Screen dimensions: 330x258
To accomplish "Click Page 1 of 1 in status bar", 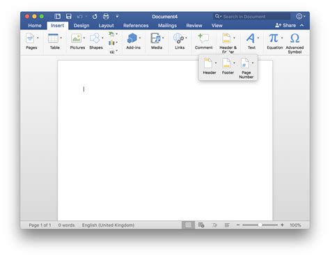I will 40,225.
